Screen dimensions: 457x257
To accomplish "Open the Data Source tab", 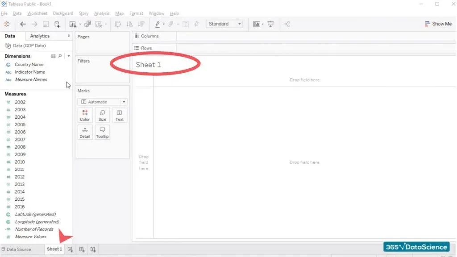I will pyautogui.click(x=17, y=249).
